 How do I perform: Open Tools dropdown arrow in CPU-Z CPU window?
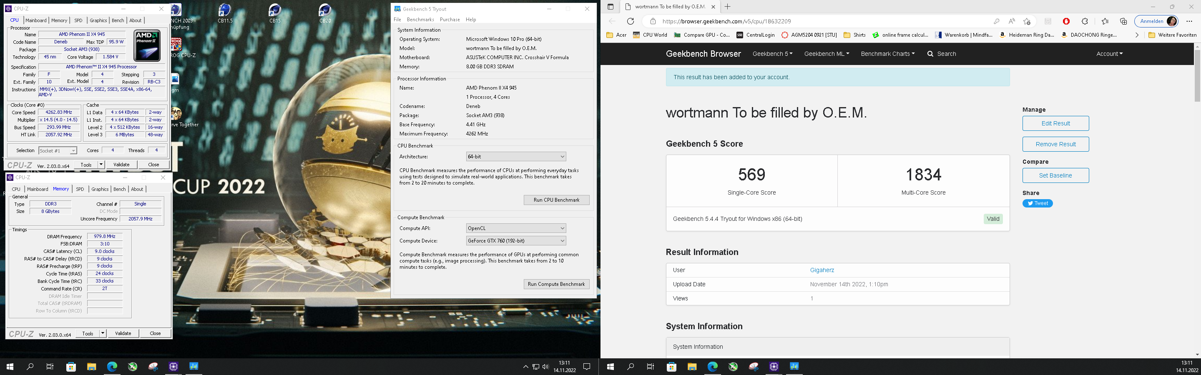tap(101, 165)
